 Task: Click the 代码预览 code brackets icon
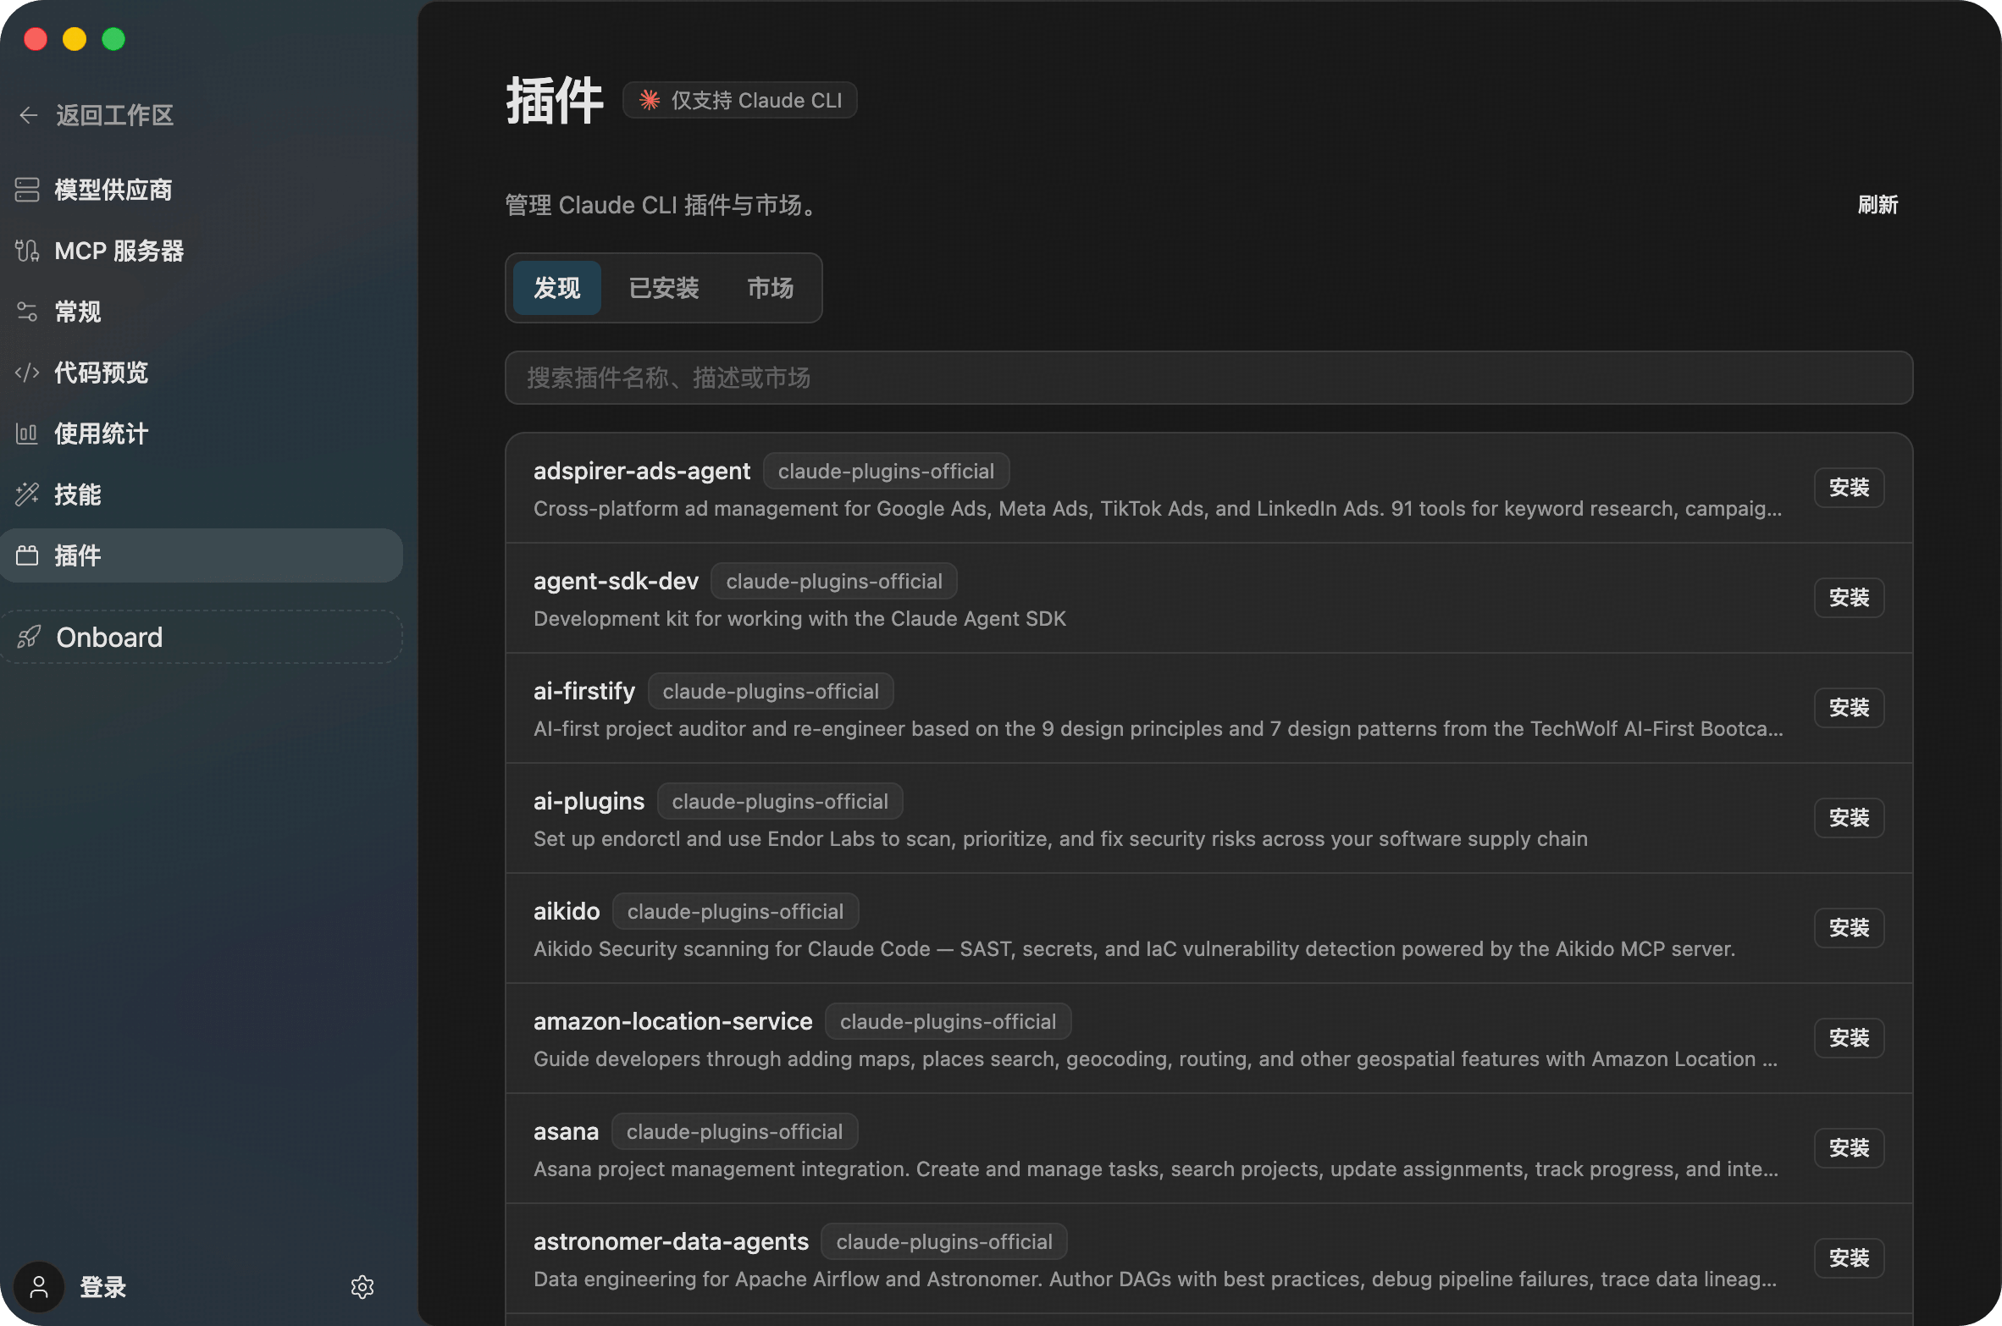(x=27, y=373)
